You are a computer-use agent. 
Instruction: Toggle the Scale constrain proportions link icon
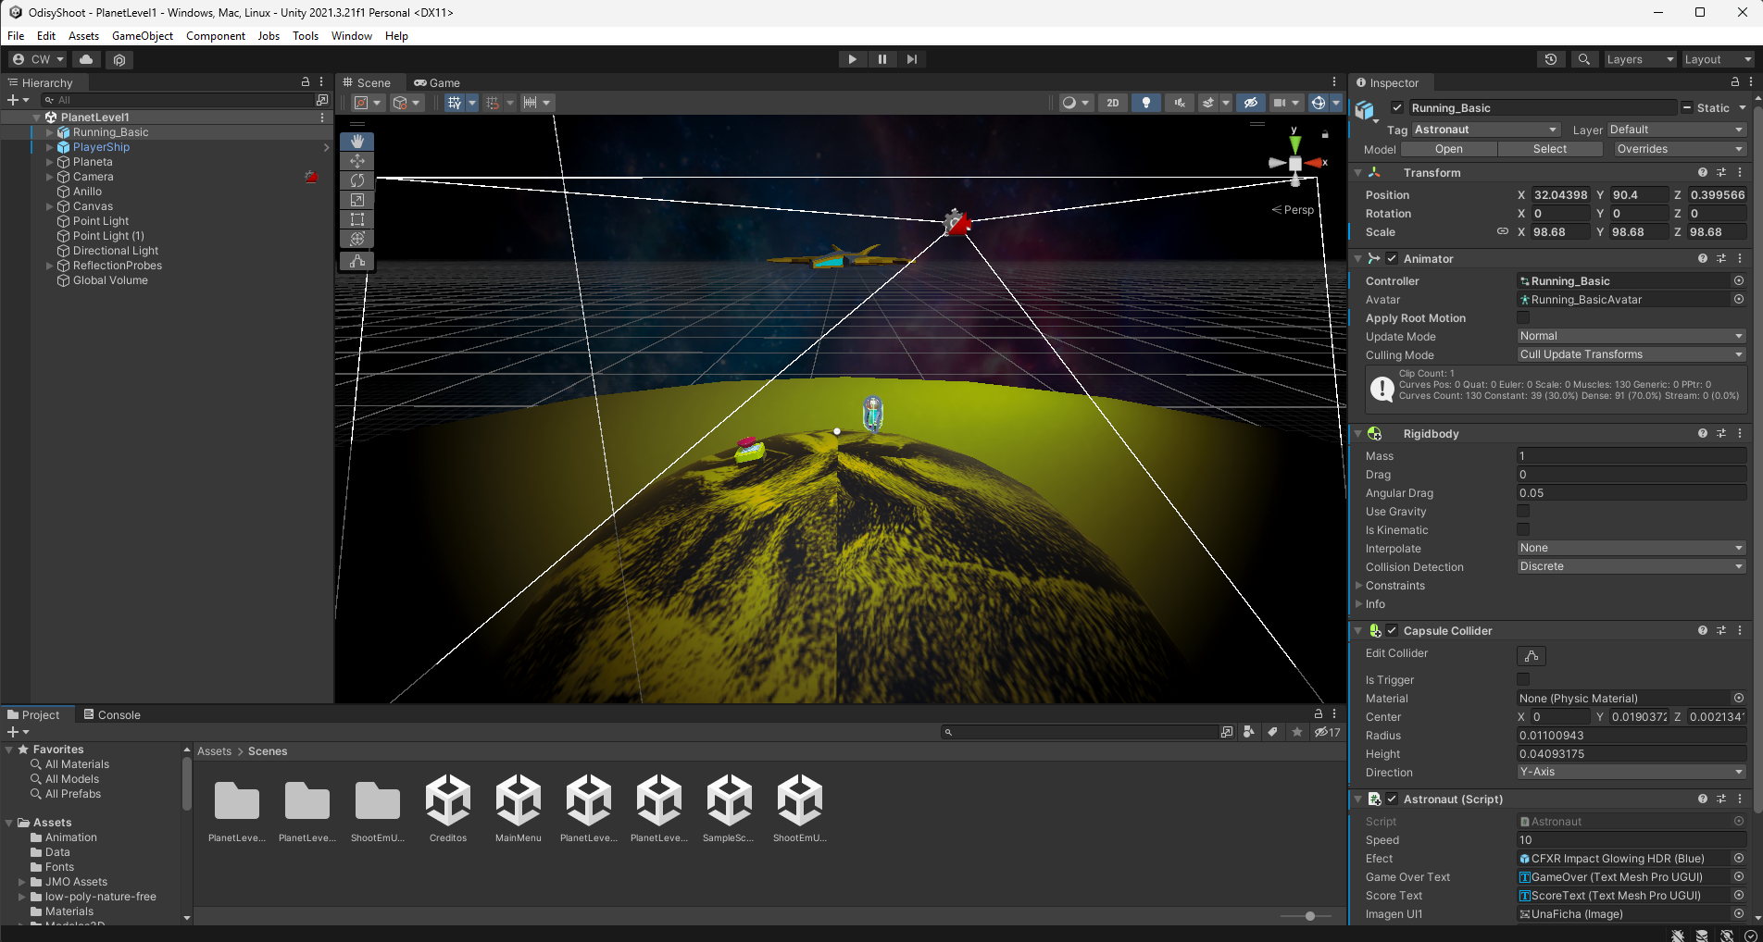tap(1503, 231)
